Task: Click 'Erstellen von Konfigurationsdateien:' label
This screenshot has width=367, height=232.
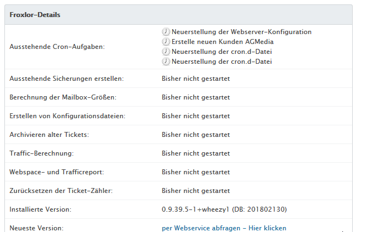Action: pyautogui.click(x=68, y=116)
